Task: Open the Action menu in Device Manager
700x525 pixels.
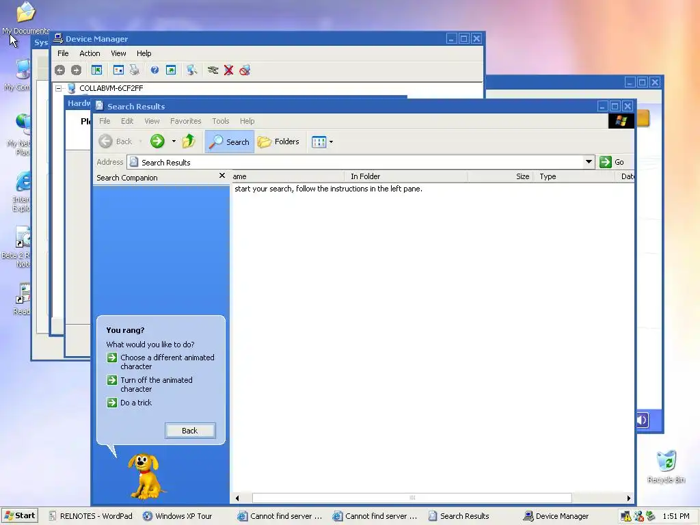Action: (x=90, y=53)
